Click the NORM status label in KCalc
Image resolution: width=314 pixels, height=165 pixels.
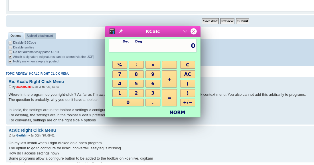tap(177, 112)
